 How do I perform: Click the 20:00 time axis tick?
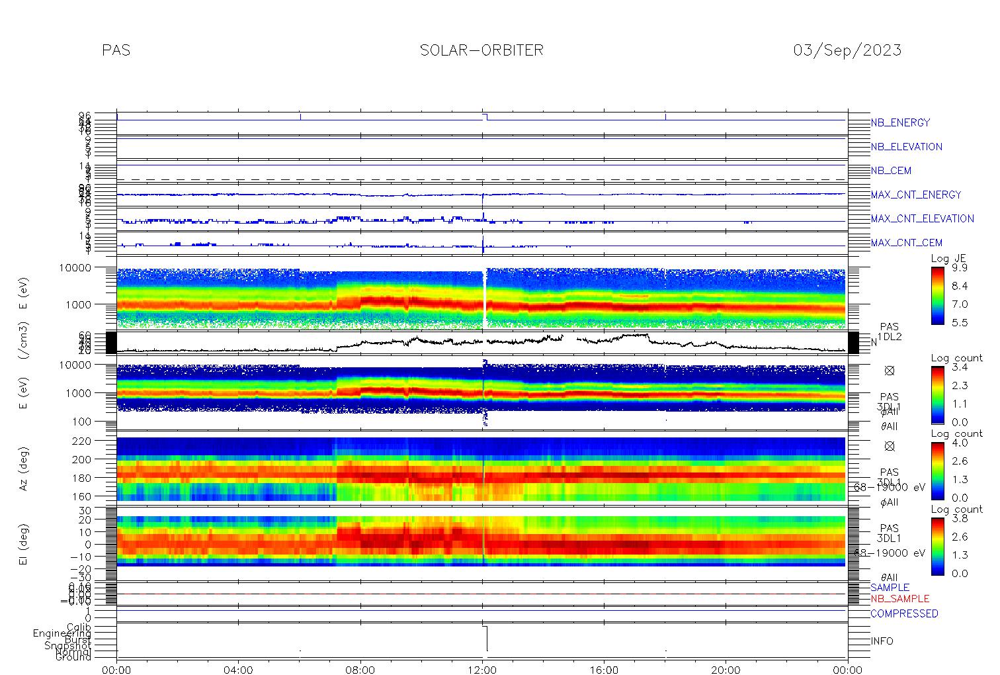click(726, 670)
